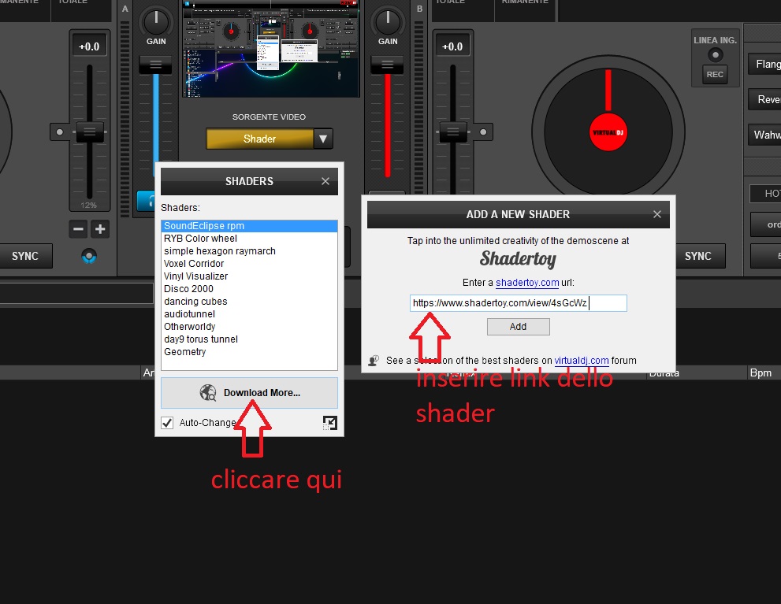Select SoundEclipse rpm shader
Viewport: 781px width, 604px height.
[249, 226]
